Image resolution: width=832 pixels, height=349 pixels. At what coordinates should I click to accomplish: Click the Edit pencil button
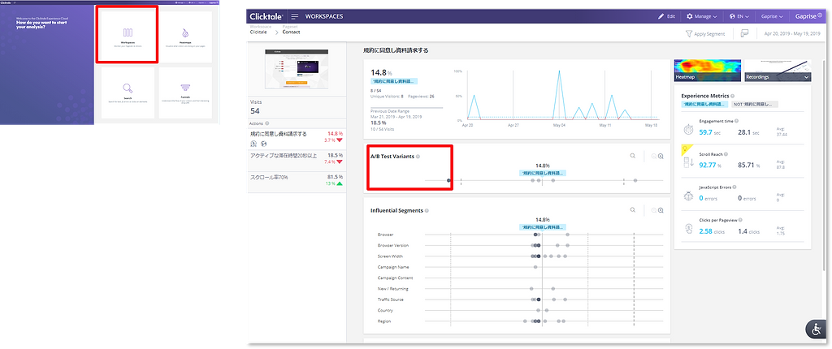coord(666,16)
